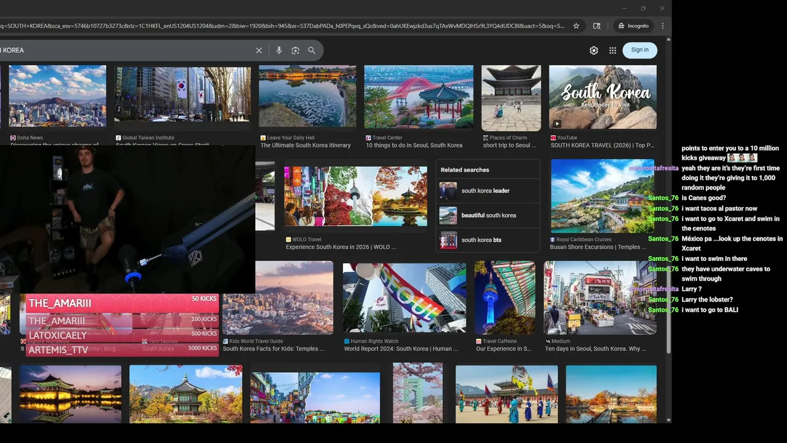Click '10 things to do in Seoul' link
This screenshot has height=443, width=787.
coord(414,145)
